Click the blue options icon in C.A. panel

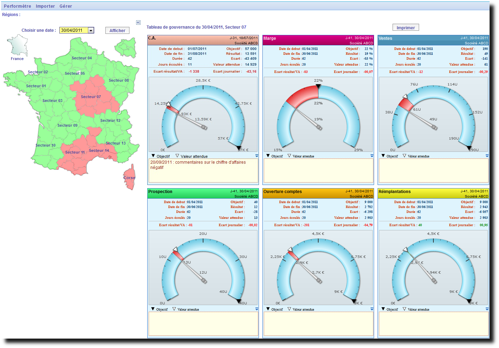coord(257,156)
